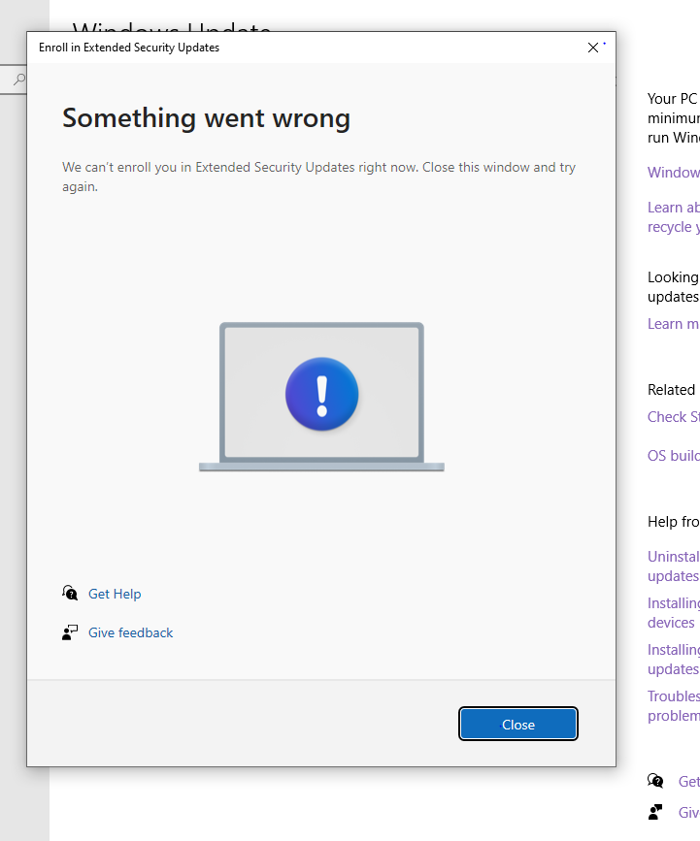Image resolution: width=700 pixels, height=841 pixels.
Task: Open the 'Installing… devices' help link
Action: (673, 612)
